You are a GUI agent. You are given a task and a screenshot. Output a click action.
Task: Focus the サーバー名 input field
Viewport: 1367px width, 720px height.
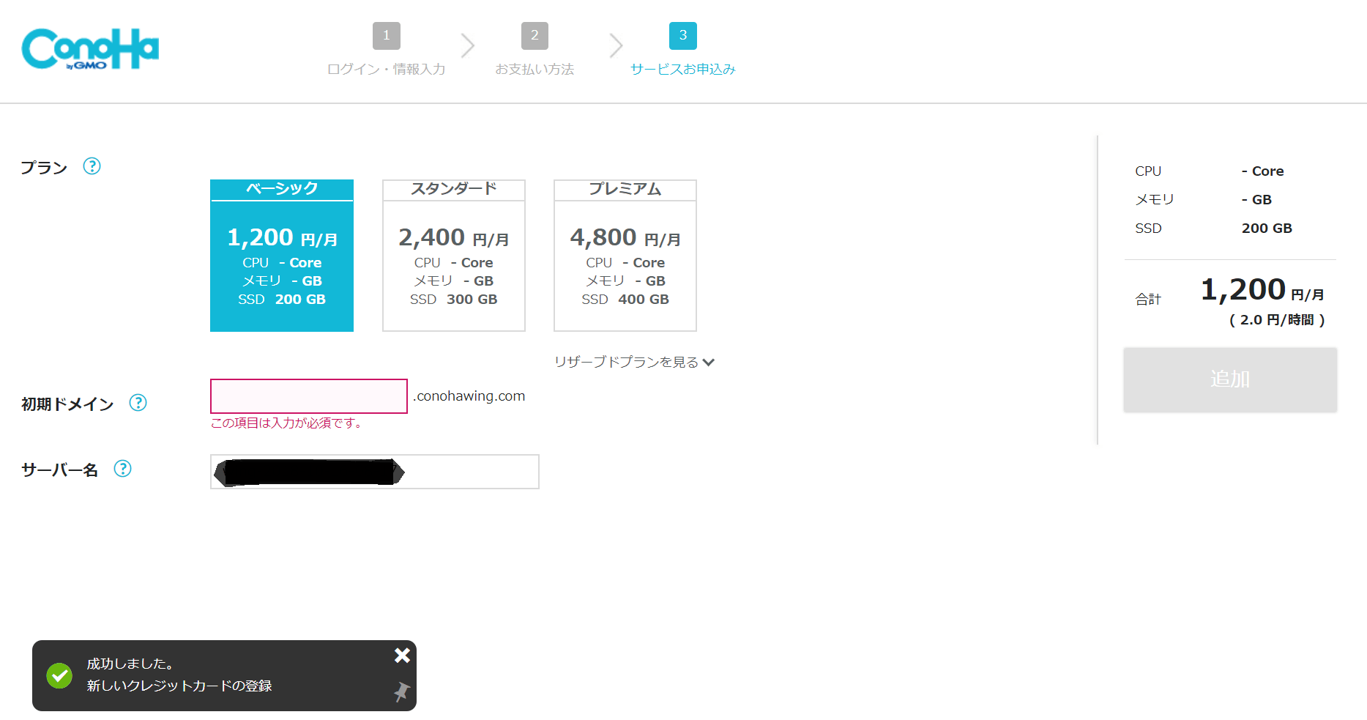pyautogui.click(x=375, y=472)
